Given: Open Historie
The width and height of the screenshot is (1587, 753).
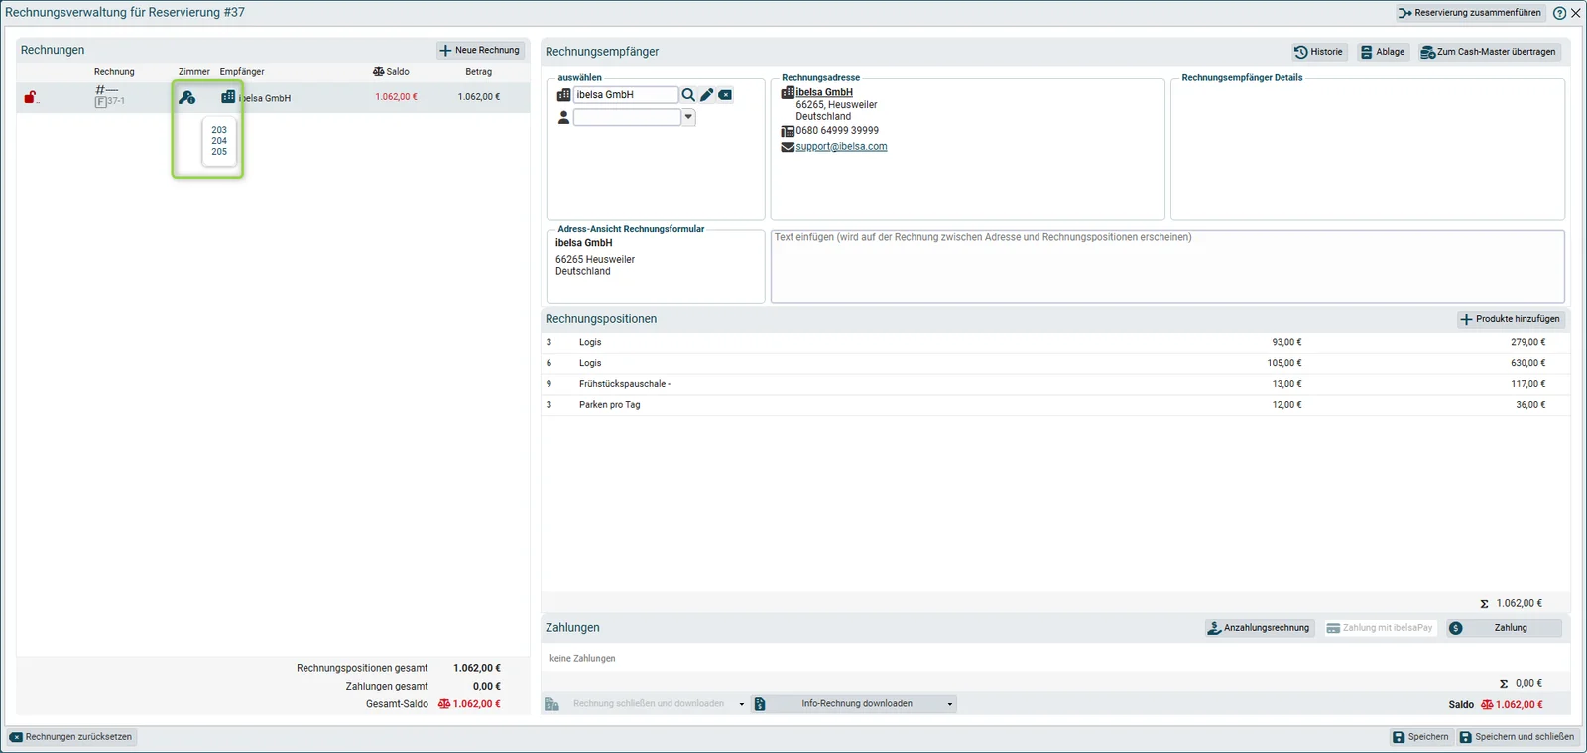Looking at the screenshot, I should 1318,52.
